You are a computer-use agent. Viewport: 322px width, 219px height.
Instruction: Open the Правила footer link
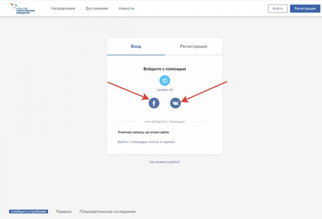tap(64, 212)
